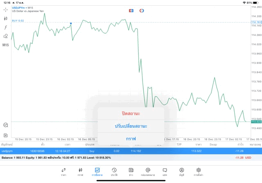Tap the USDJPYm symbol title on chart

tap(20, 8)
